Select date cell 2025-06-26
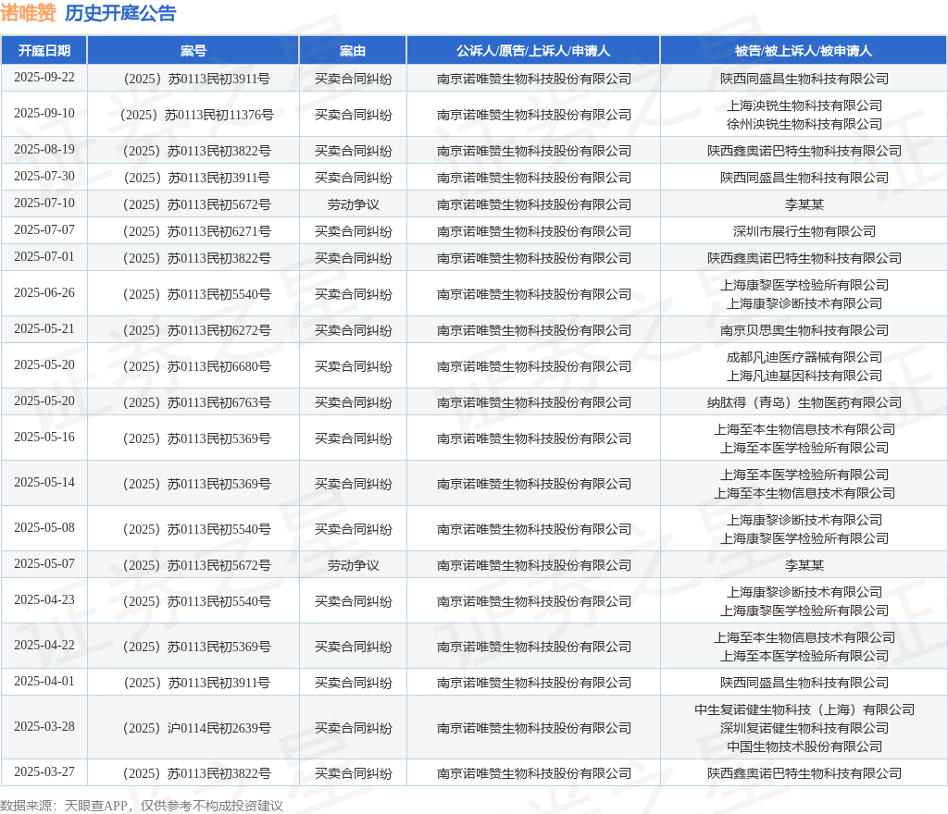This screenshot has width=948, height=814. [x=44, y=293]
